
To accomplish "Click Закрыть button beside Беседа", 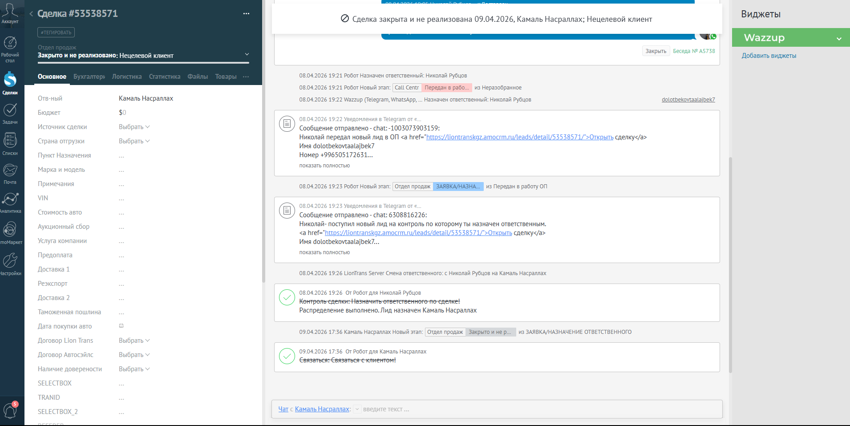I will tap(656, 51).
